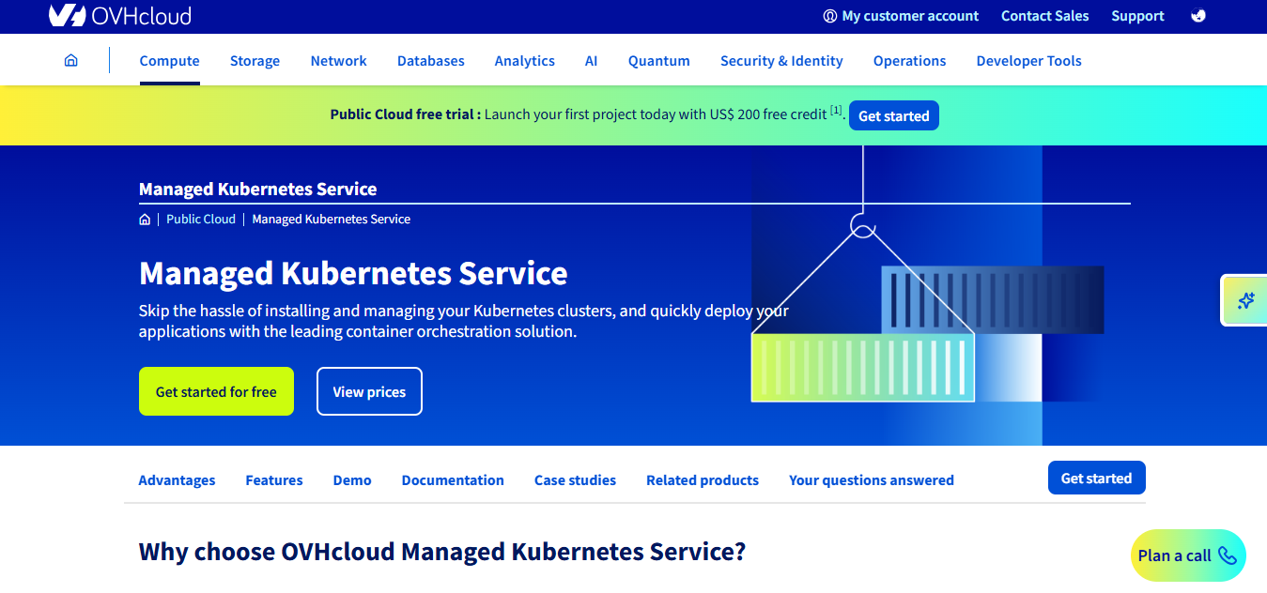Click Public Cloud breadcrumb link
The width and height of the screenshot is (1267, 593).
pyautogui.click(x=201, y=219)
